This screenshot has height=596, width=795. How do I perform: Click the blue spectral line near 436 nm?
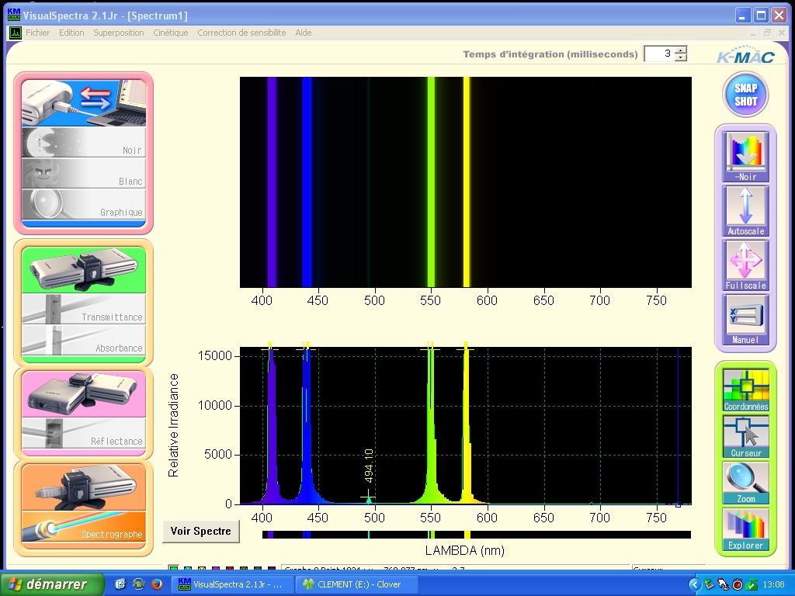click(x=307, y=182)
